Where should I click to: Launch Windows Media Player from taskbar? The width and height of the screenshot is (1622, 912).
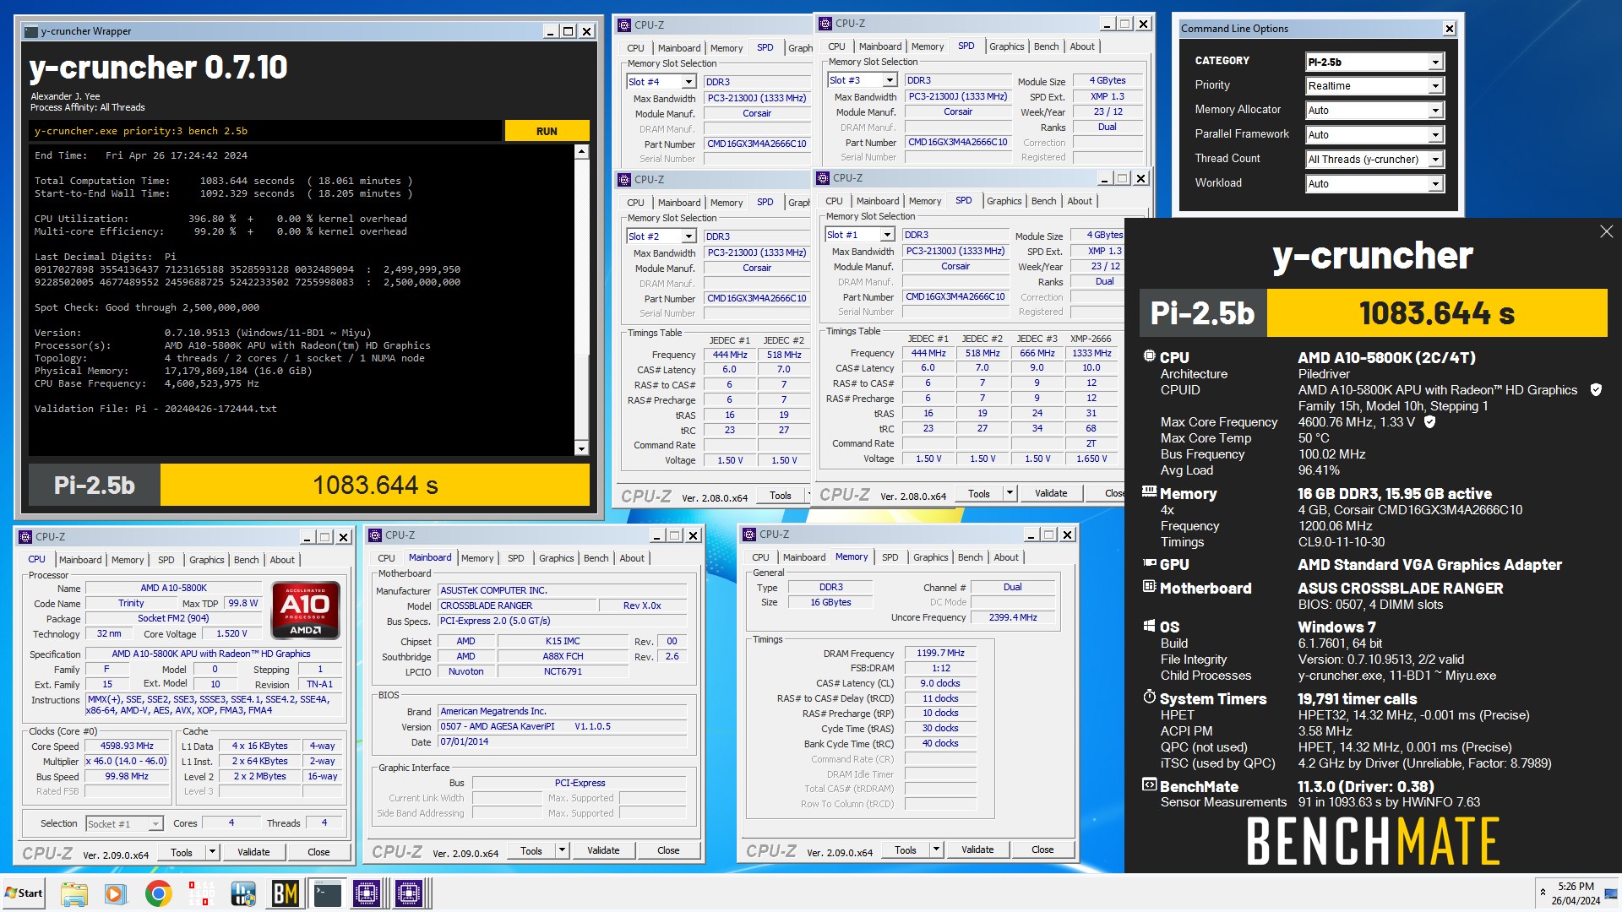(x=116, y=893)
